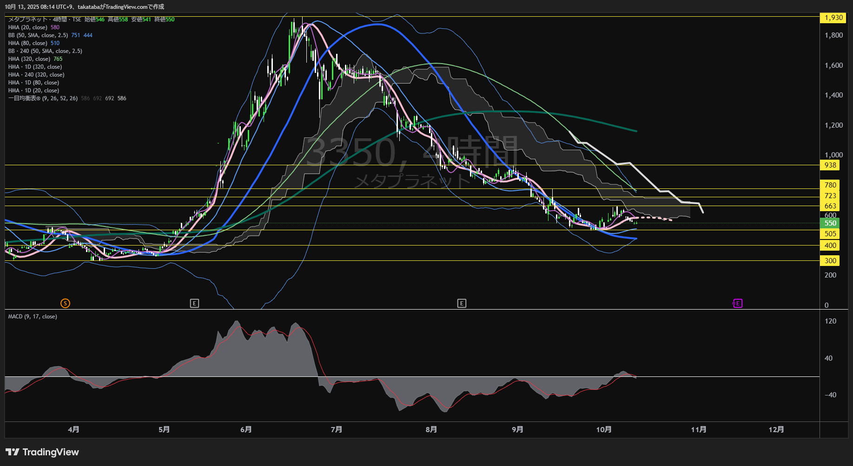Click the 7月 label on the time axis

click(337, 430)
